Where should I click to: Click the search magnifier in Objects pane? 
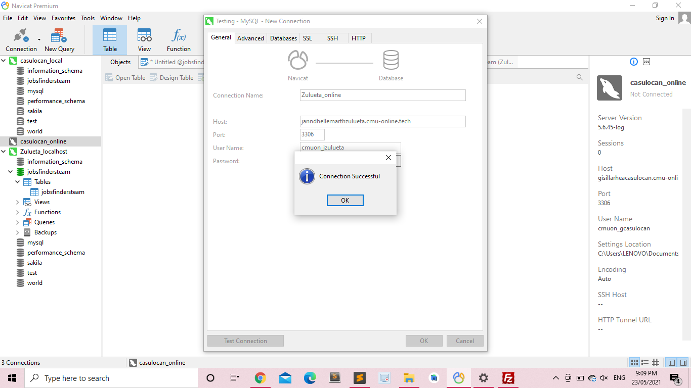[x=580, y=77]
